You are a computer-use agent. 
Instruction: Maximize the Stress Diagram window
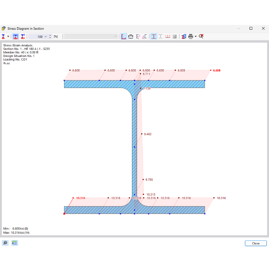(x=251, y=28)
